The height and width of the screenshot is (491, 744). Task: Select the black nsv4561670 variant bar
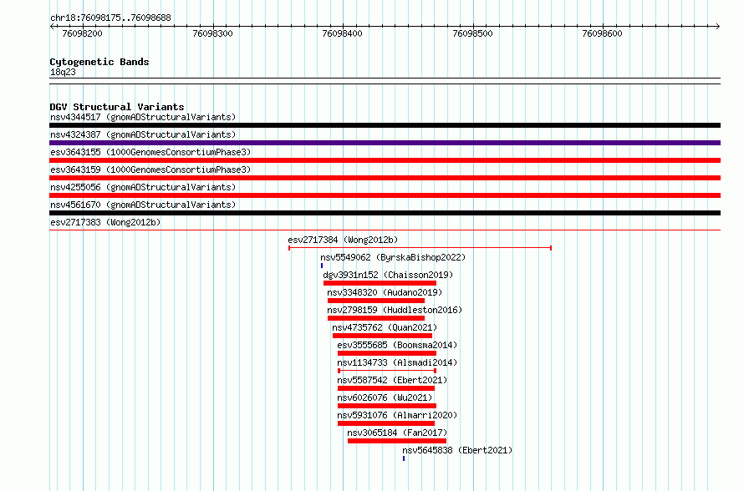385,213
